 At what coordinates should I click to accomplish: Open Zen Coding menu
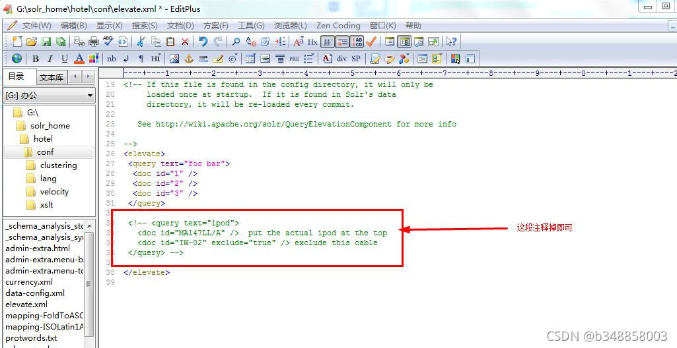[x=338, y=26]
